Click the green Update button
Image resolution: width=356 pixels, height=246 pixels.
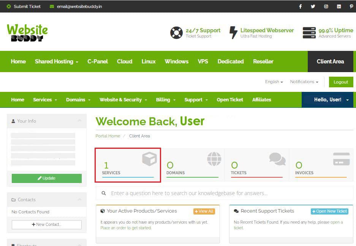pos(46,178)
